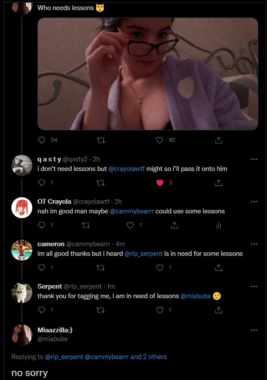Click the @miabubx mention in Serpent's tweet
Image resolution: width=267 pixels, height=380 pixels.
(x=195, y=296)
